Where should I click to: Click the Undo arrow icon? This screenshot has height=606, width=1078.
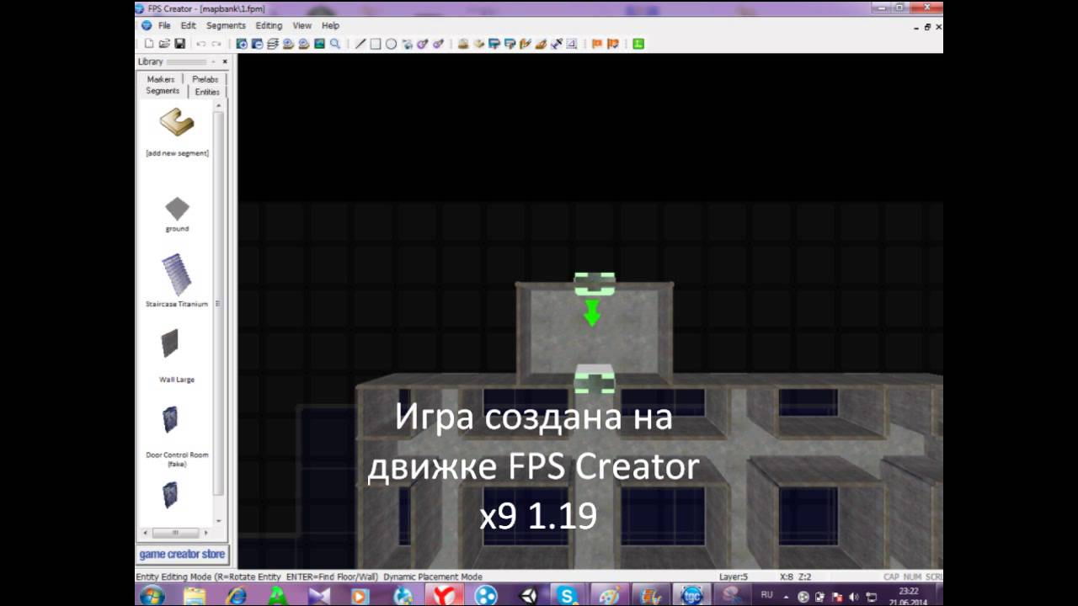coord(201,44)
